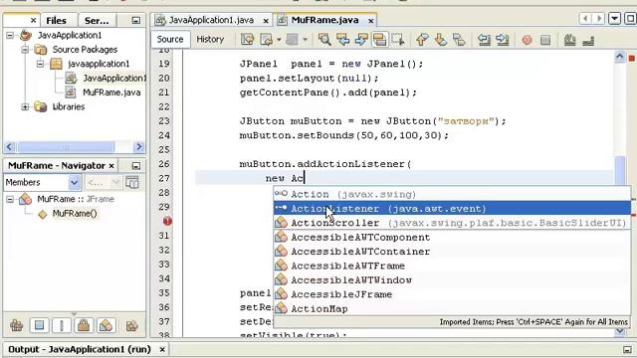Click editor scrollbar up arrow
Screen dimensions: 637x358
tap(620, 57)
